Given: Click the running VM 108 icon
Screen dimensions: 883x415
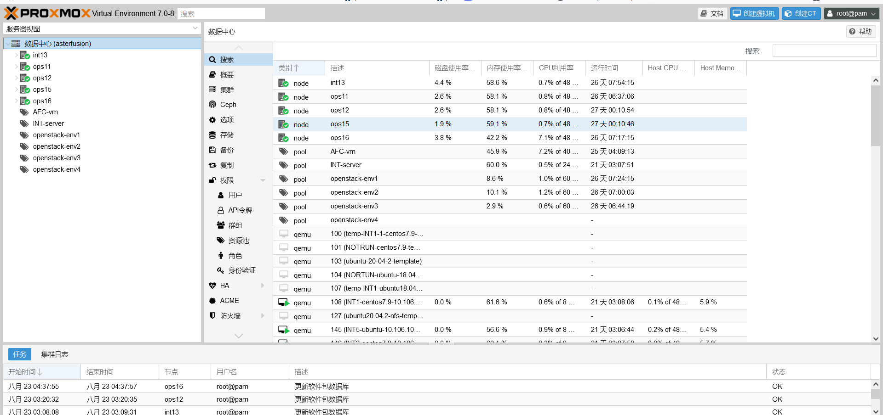Looking at the screenshot, I should 284,303.
